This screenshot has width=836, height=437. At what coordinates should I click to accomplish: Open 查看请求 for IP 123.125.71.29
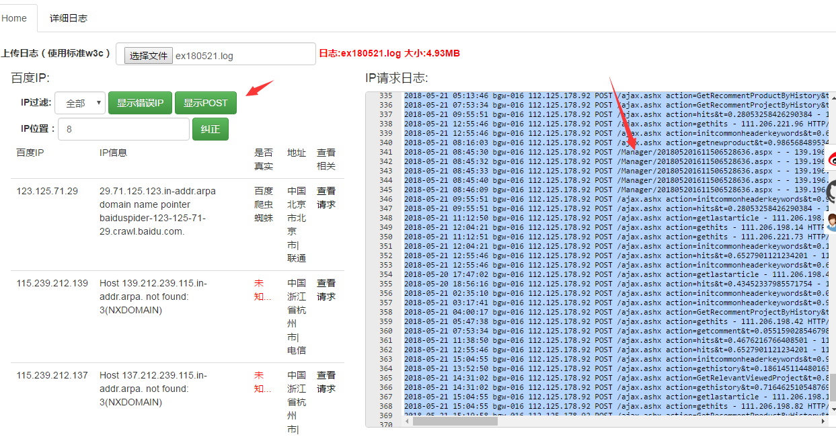click(x=326, y=198)
